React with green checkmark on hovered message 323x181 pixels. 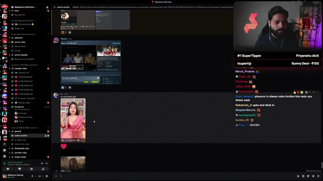coord(302,92)
